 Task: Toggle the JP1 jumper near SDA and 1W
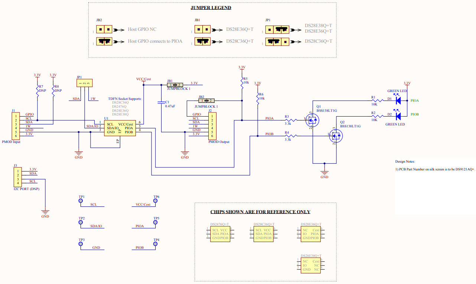[x=84, y=82]
